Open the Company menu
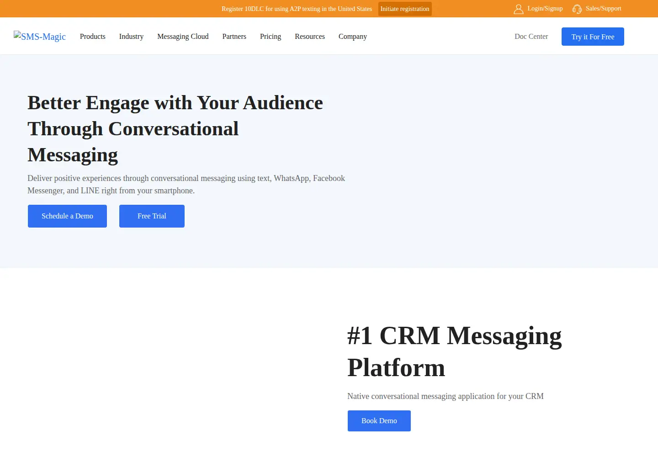The height and width of the screenshot is (457, 658). click(353, 37)
